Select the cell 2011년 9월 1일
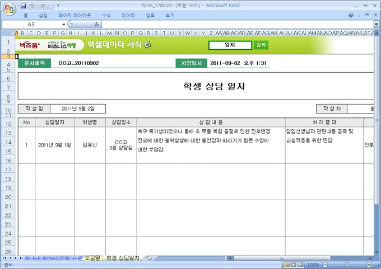Screen dimensions: 381x269 pyautogui.click(x=55, y=145)
